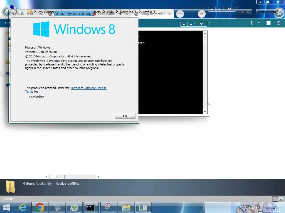Click the 'Available offline' text

[67, 184]
